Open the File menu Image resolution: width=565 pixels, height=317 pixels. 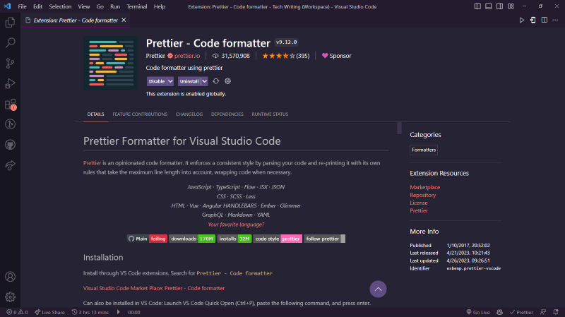click(x=22, y=6)
